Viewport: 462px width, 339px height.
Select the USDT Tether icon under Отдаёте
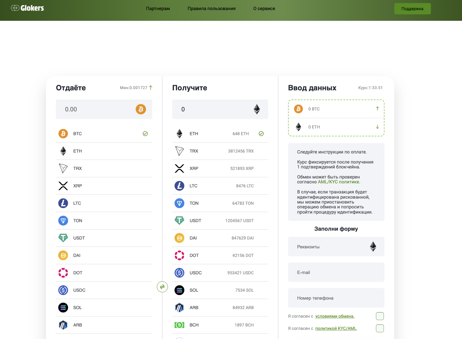[x=63, y=238]
